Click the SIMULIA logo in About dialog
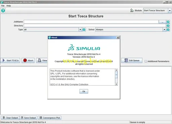The image size is (172, 124). 84,48
